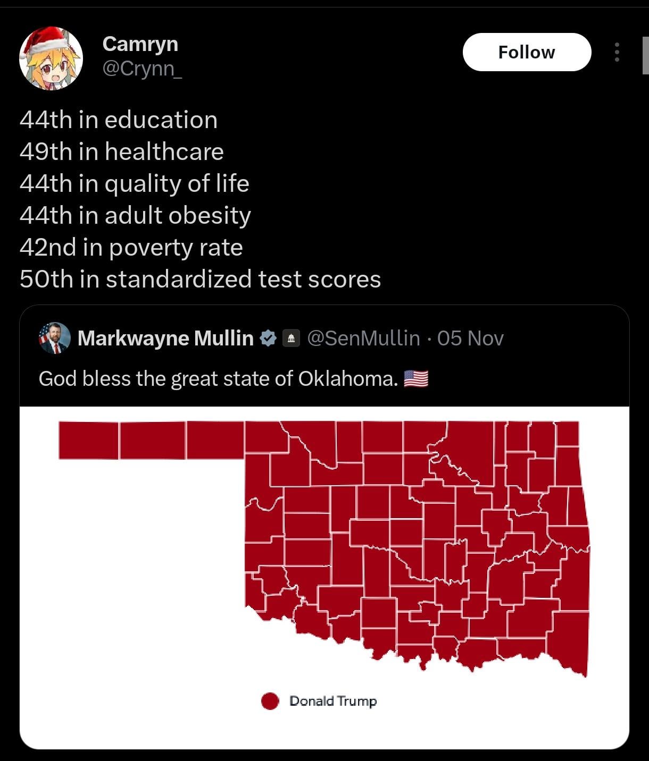Click the red Donald Trump legend dot

point(270,701)
